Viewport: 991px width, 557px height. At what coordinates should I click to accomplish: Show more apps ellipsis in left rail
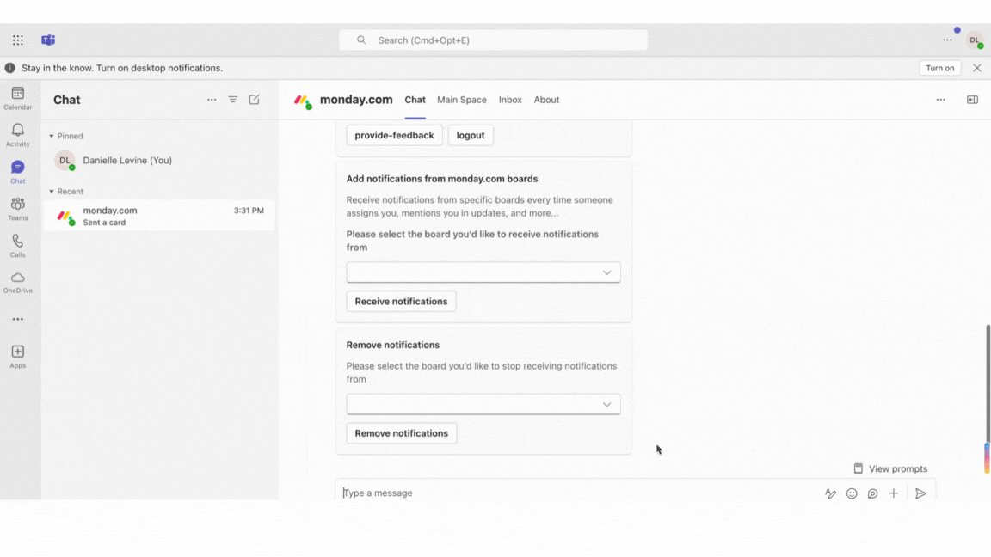tap(18, 320)
